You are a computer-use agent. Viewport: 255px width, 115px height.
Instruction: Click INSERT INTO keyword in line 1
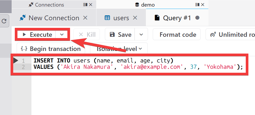pyautogui.click(x=52, y=61)
